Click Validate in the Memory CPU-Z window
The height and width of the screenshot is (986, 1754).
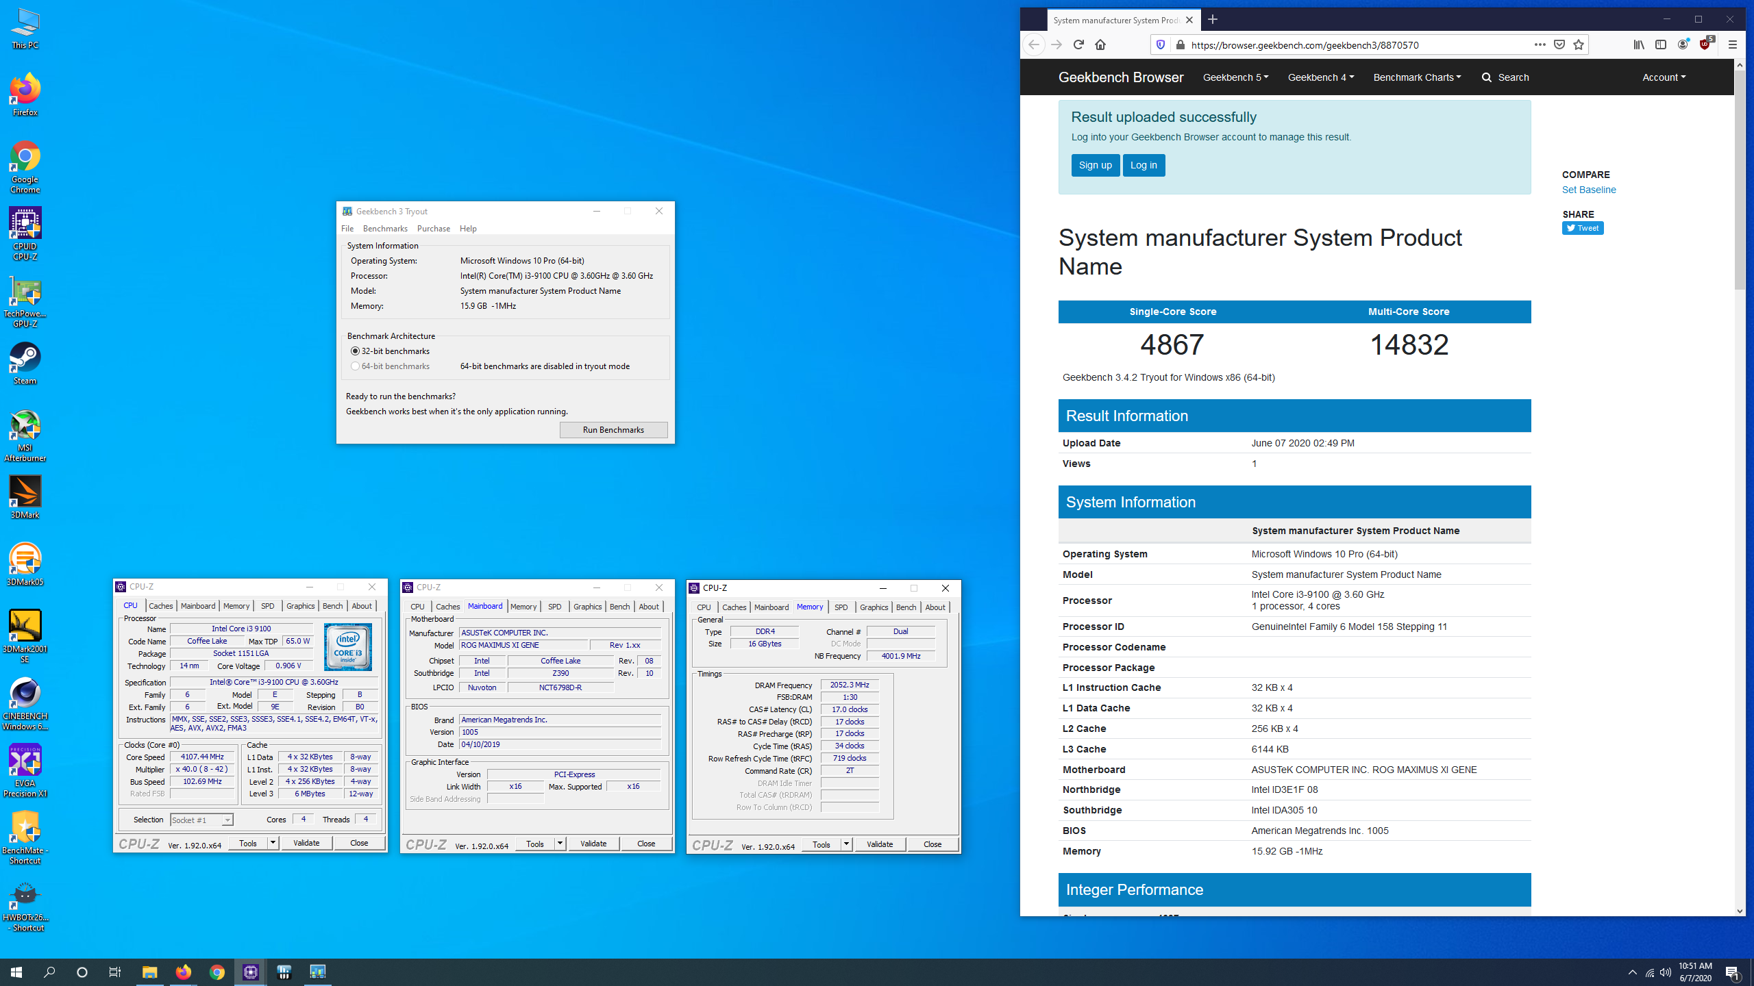tap(880, 844)
